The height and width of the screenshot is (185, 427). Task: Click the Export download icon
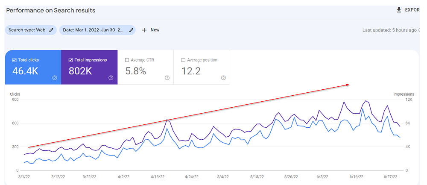(399, 10)
